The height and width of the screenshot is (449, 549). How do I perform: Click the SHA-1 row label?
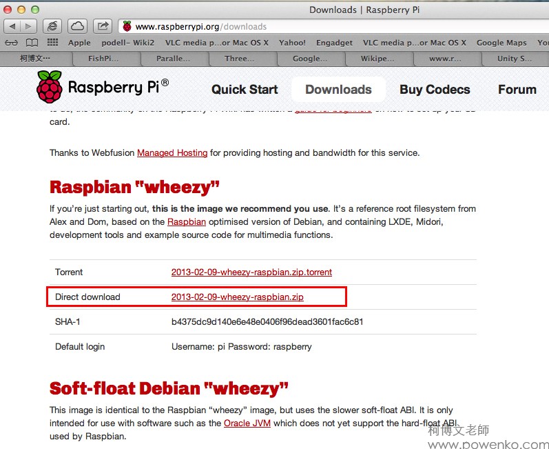point(68,322)
